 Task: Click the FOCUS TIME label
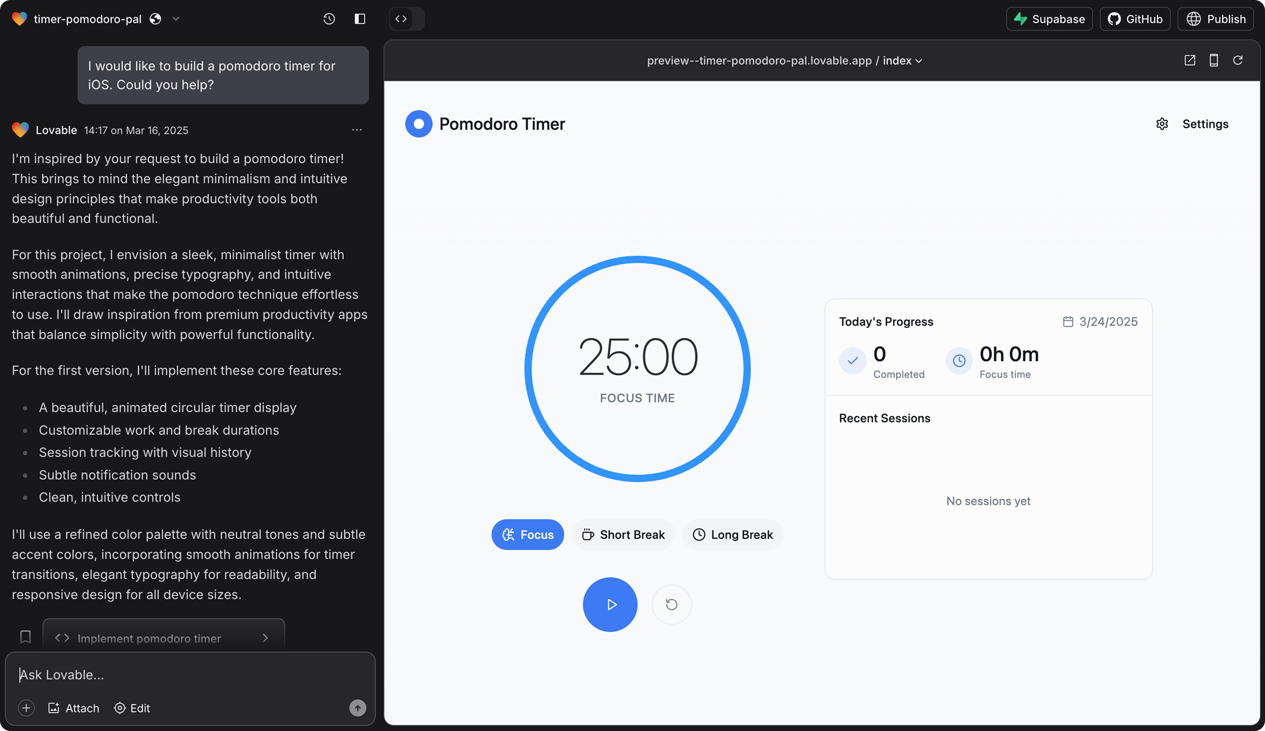click(x=637, y=398)
